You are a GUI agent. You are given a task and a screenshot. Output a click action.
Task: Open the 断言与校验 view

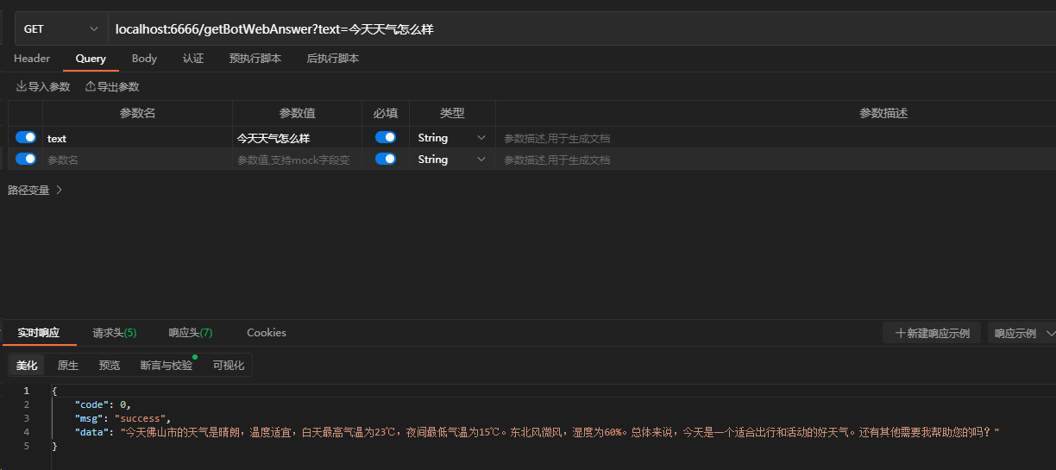pos(167,366)
